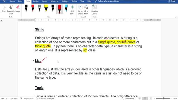Click the tab stop selector left of ruler

pyautogui.click(x=1, y=20)
